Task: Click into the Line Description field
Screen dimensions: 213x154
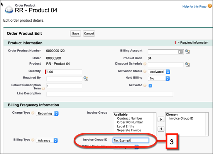Action: click(x=110, y=94)
